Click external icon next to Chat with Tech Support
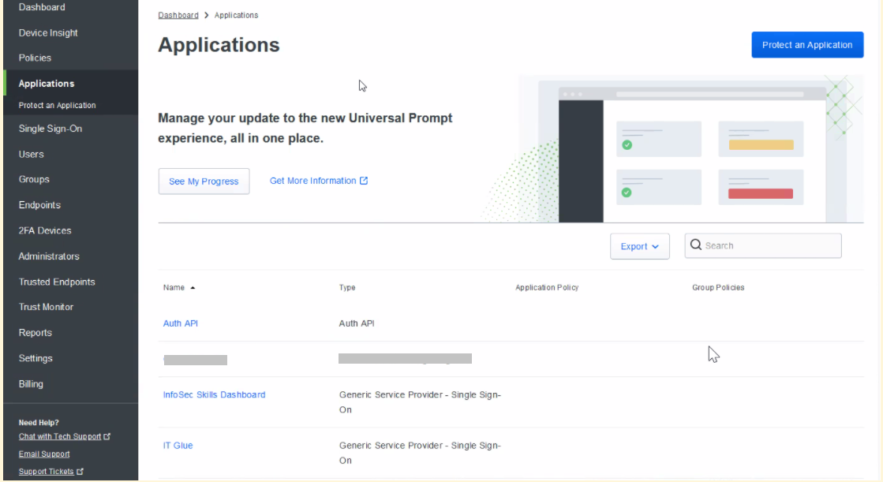Viewport: 883px width, 482px height. tap(107, 436)
